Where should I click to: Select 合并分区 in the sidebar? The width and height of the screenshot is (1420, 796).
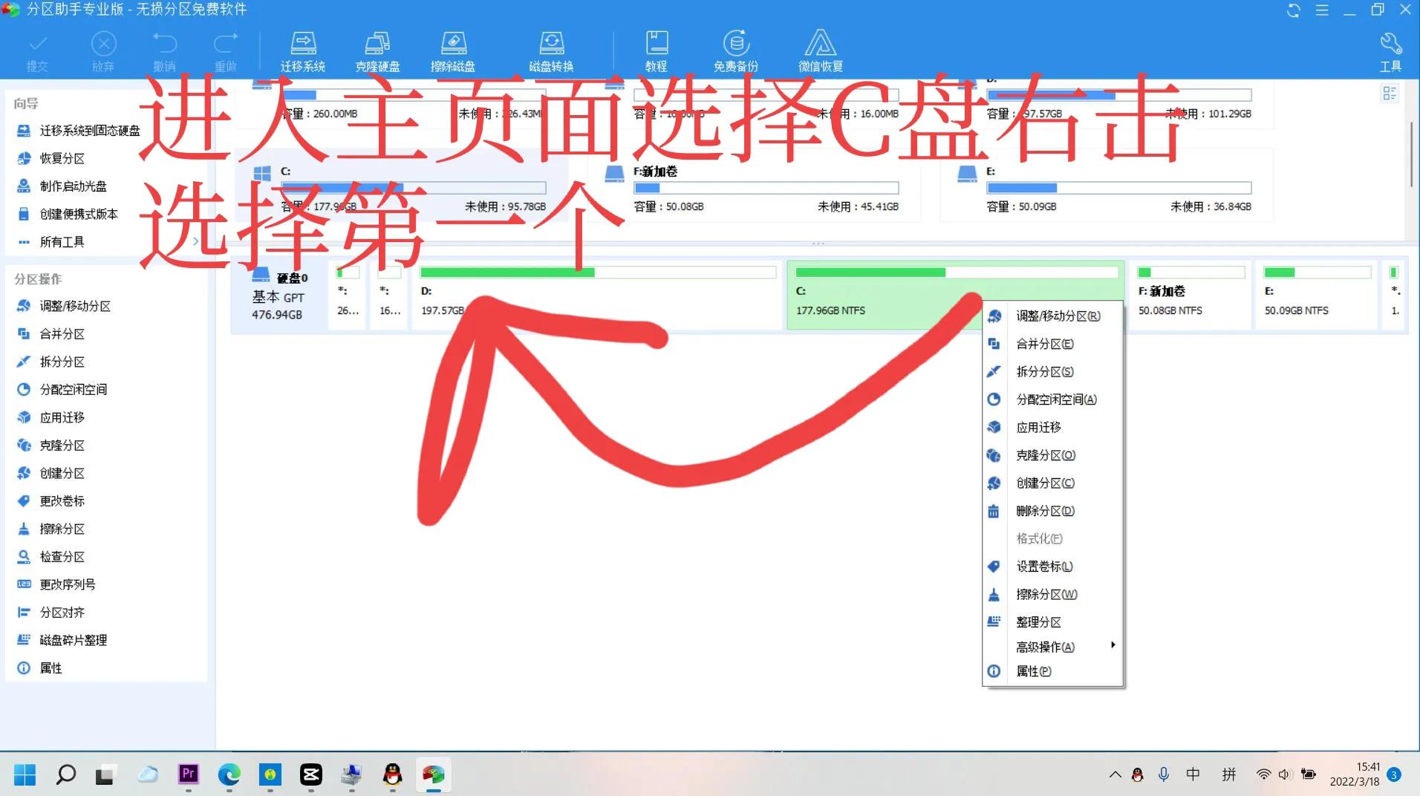pyautogui.click(x=64, y=333)
